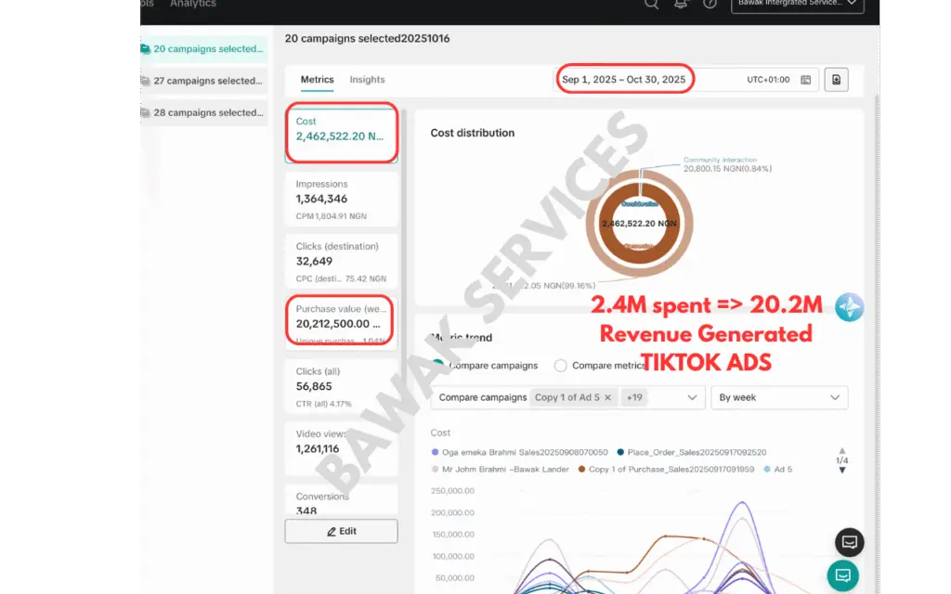This screenshot has height=594, width=951.
Task: Click the download report icon button
Action: pyautogui.click(x=836, y=80)
